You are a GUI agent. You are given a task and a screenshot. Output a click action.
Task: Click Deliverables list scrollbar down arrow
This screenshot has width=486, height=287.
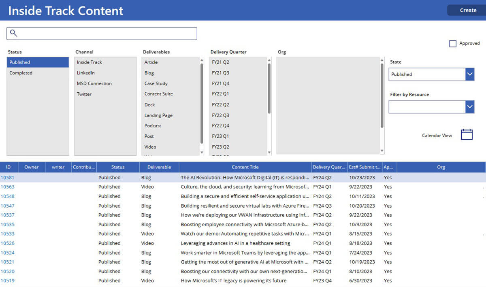click(202, 152)
